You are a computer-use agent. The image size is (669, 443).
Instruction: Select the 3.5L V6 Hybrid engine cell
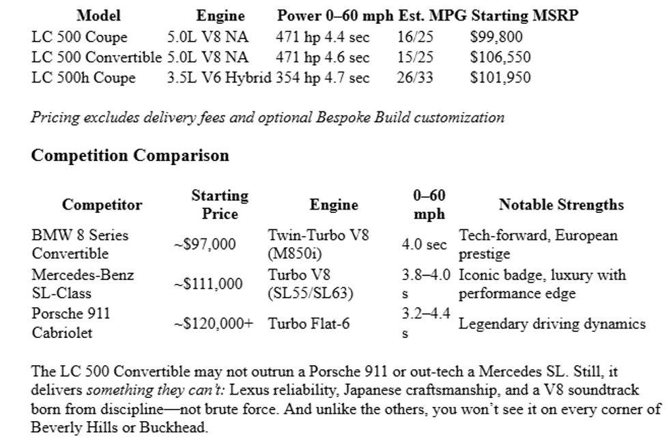219,78
